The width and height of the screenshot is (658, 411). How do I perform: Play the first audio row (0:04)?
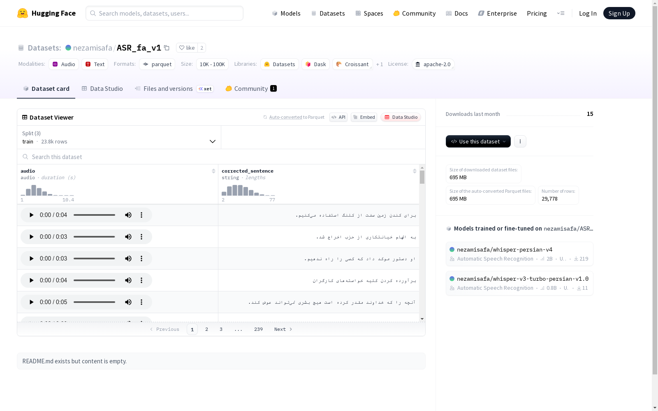(31, 215)
